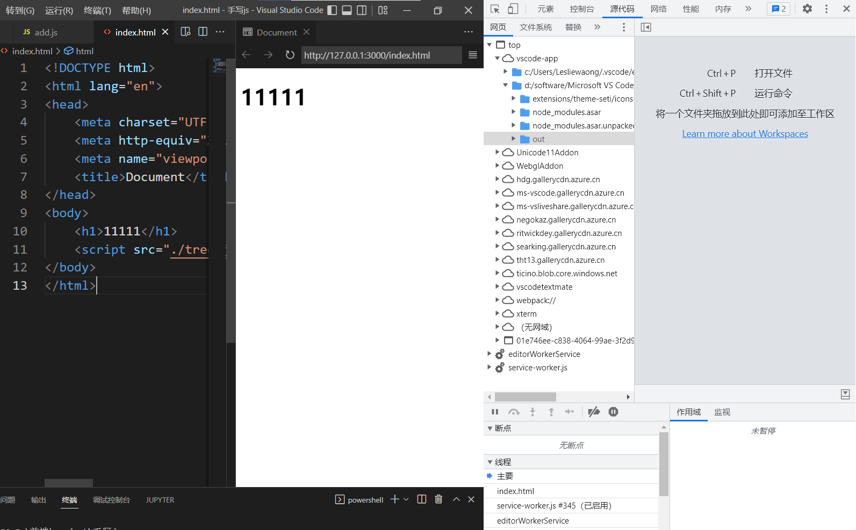The height and width of the screenshot is (530, 856).
Task: Open Learn more about Workspaces link
Action: (745, 134)
